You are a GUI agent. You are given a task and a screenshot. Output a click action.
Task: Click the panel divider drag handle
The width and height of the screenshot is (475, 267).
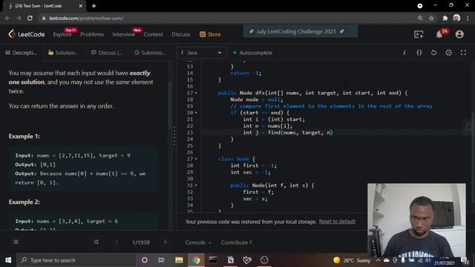[174, 136]
